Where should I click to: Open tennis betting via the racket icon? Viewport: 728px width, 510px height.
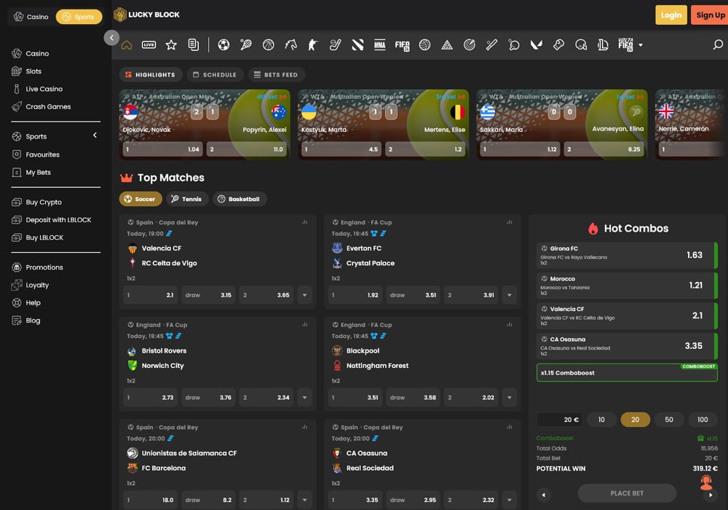tap(245, 44)
